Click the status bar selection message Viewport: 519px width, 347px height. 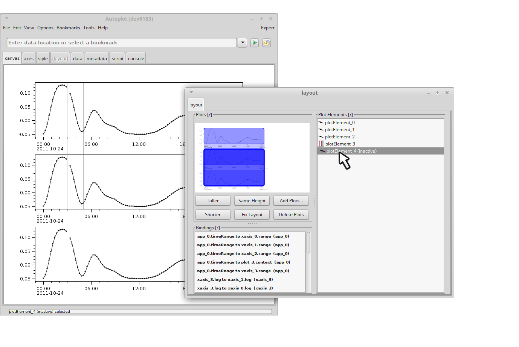[x=40, y=311]
